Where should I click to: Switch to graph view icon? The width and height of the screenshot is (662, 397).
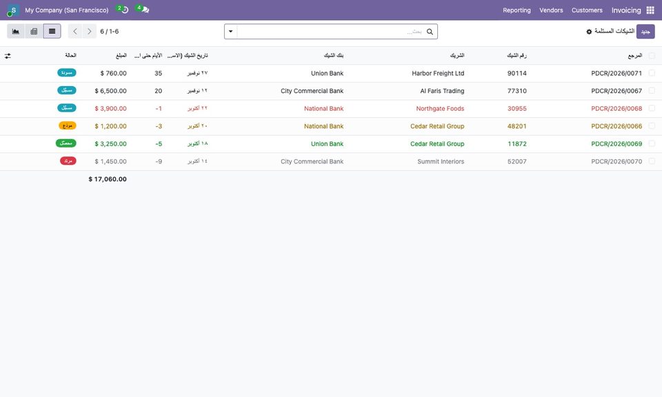tap(16, 31)
